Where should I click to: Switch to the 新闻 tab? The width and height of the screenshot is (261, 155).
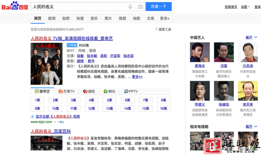pos(52,18)
